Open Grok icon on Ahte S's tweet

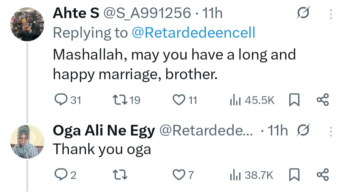pyautogui.click(x=303, y=14)
